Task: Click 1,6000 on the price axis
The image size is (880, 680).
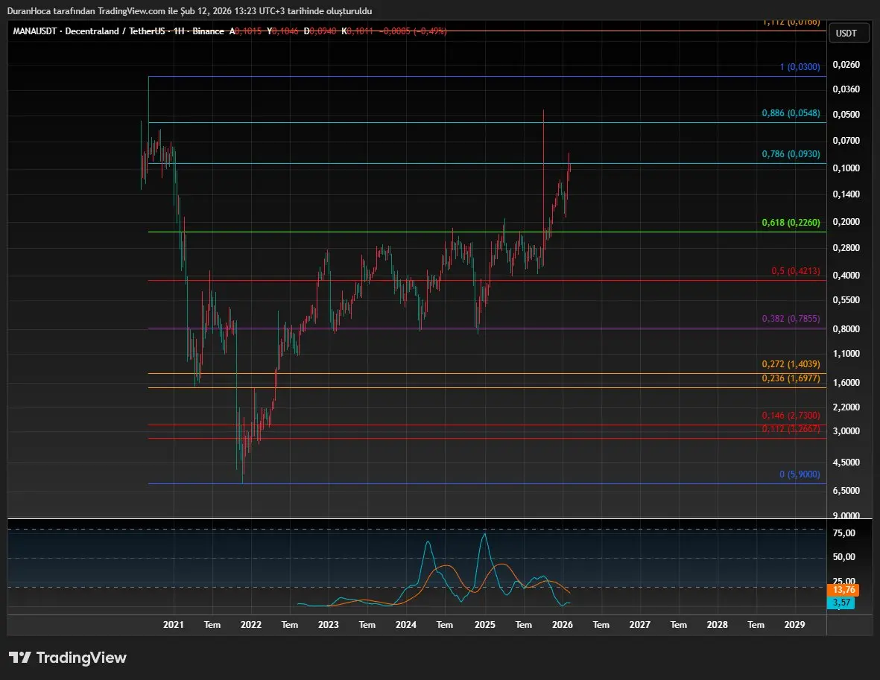Action: [x=846, y=383]
